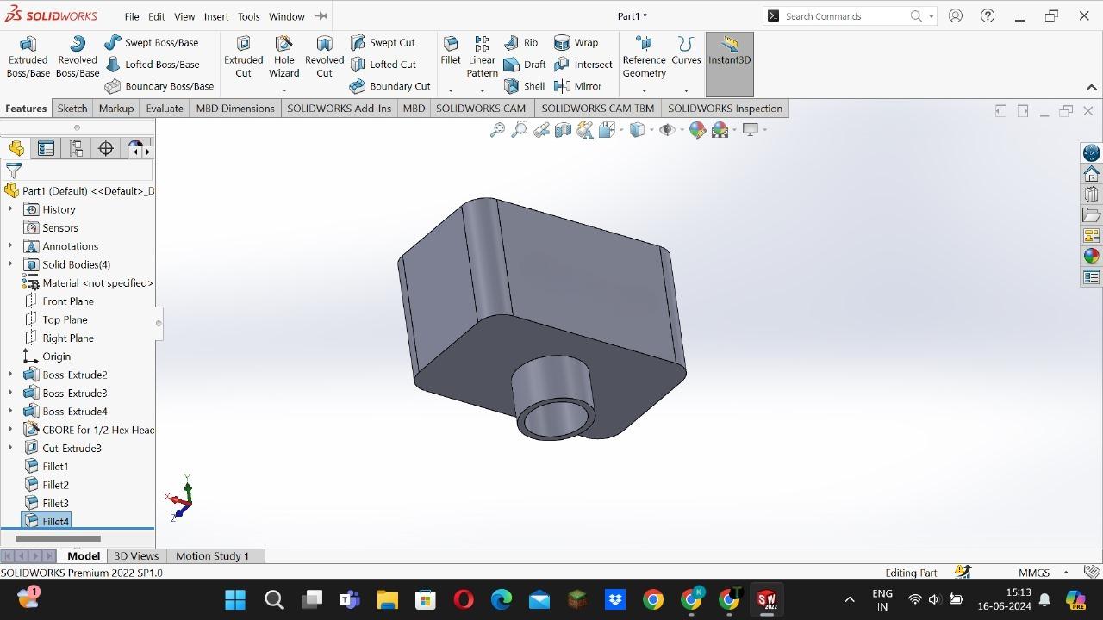
Task: Use the Mirror feature
Action: point(578,86)
